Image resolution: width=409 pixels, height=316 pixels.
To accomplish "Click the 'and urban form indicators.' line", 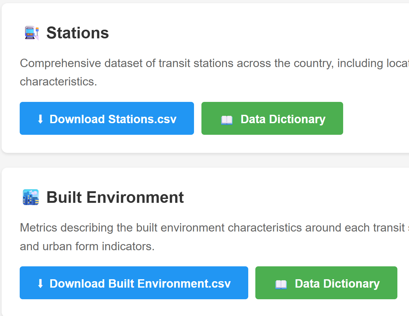I will tap(87, 246).
